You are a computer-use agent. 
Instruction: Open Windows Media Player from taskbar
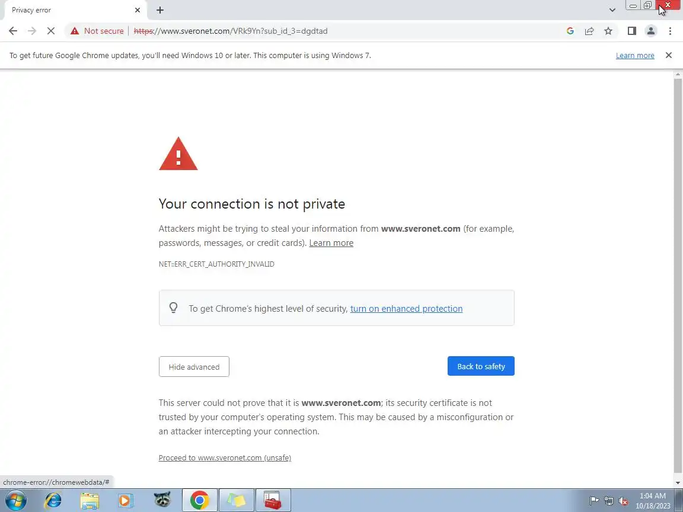pos(126,500)
